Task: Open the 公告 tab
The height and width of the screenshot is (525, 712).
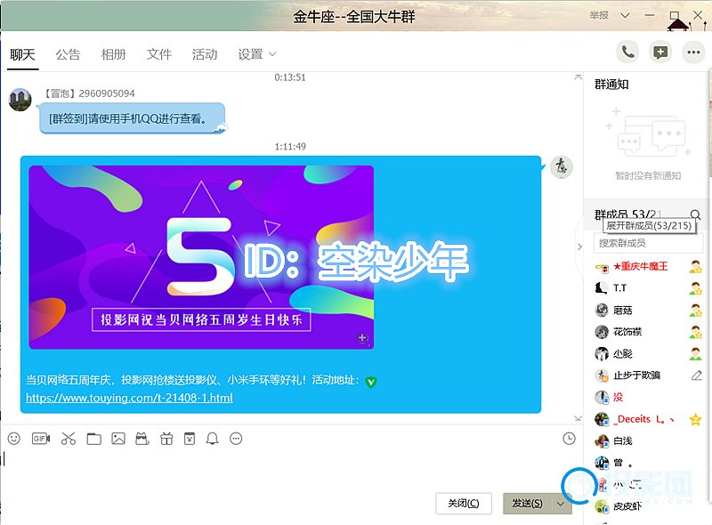Action: tap(69, 55)
